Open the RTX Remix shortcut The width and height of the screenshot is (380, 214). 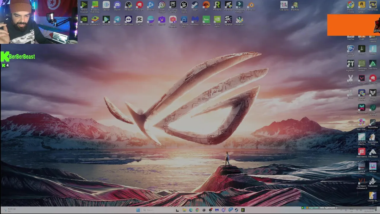217,6
